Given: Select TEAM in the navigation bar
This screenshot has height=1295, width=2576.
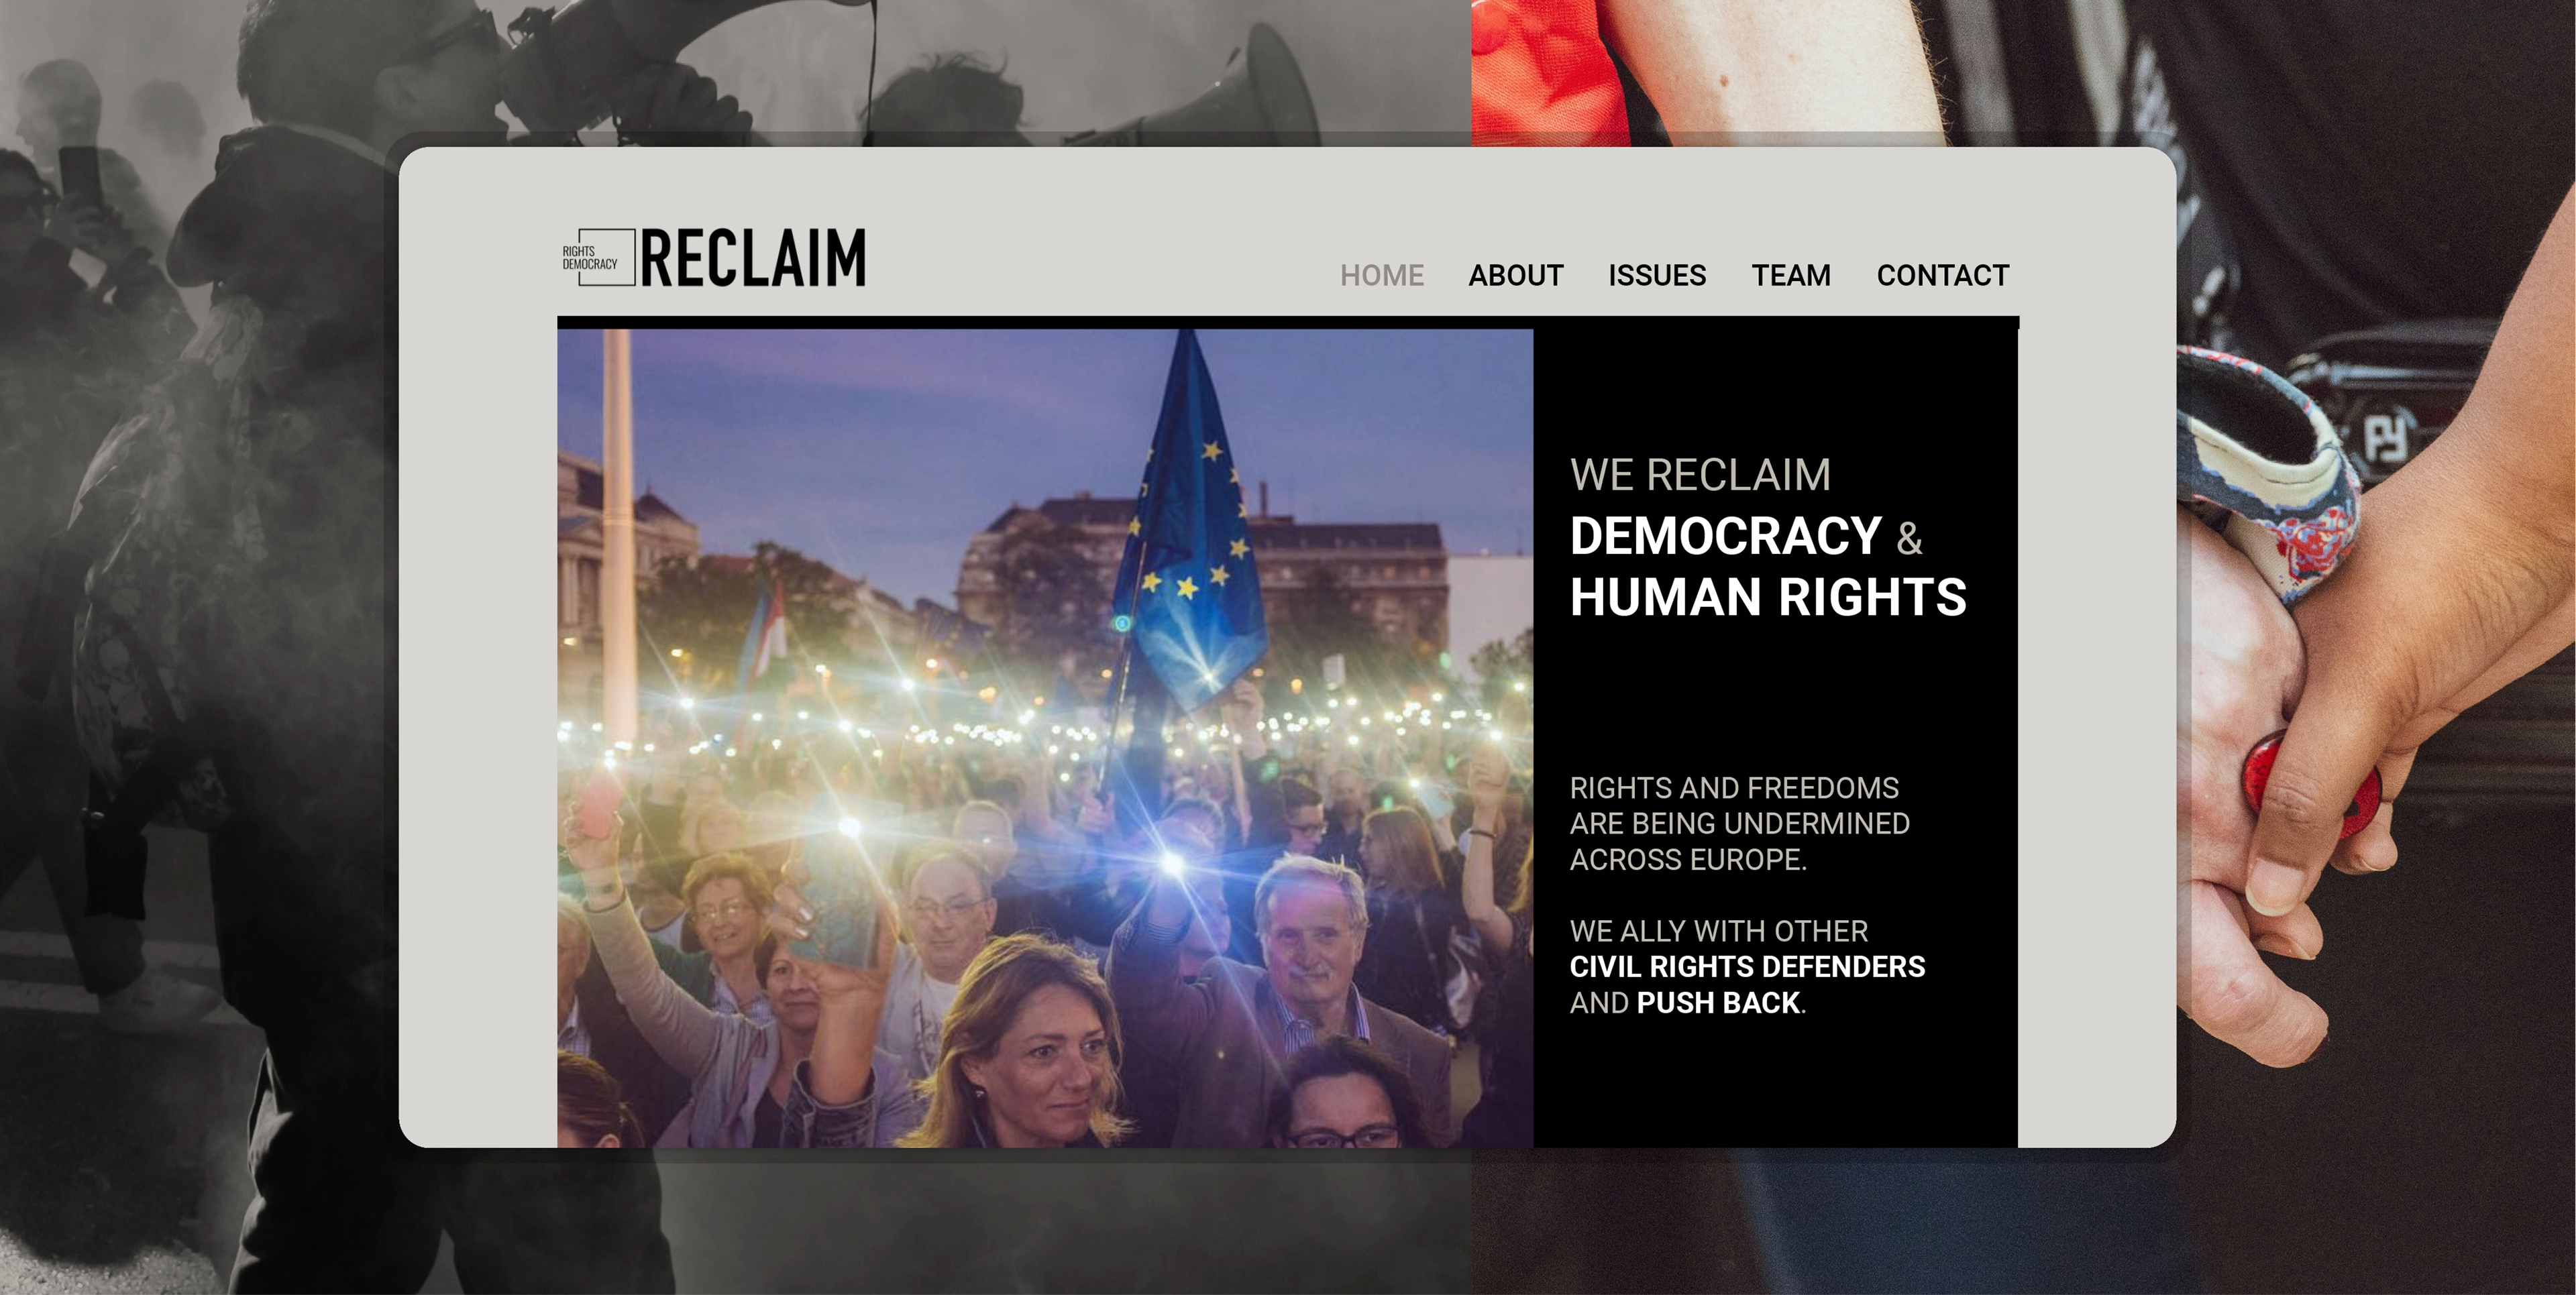Looking at the screenshot, I should coord(1790,275).
